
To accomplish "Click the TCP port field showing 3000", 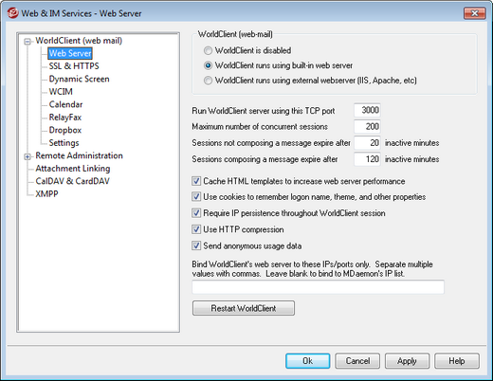I will click(x=367, y=110).
